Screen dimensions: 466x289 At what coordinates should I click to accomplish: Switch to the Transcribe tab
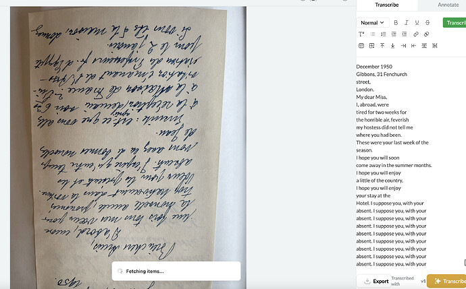(x=387, y=5)
